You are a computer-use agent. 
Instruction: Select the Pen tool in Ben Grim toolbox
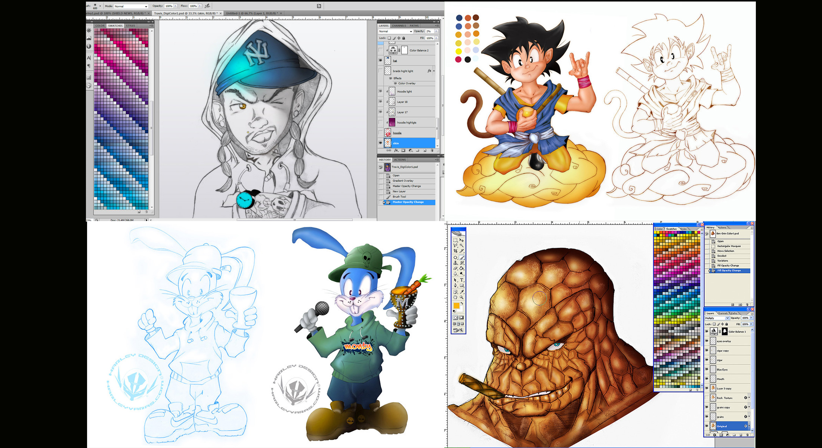(x=455, y=285)
